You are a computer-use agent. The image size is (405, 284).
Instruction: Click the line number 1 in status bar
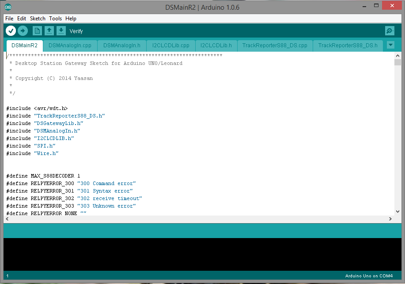coord(8,276)
